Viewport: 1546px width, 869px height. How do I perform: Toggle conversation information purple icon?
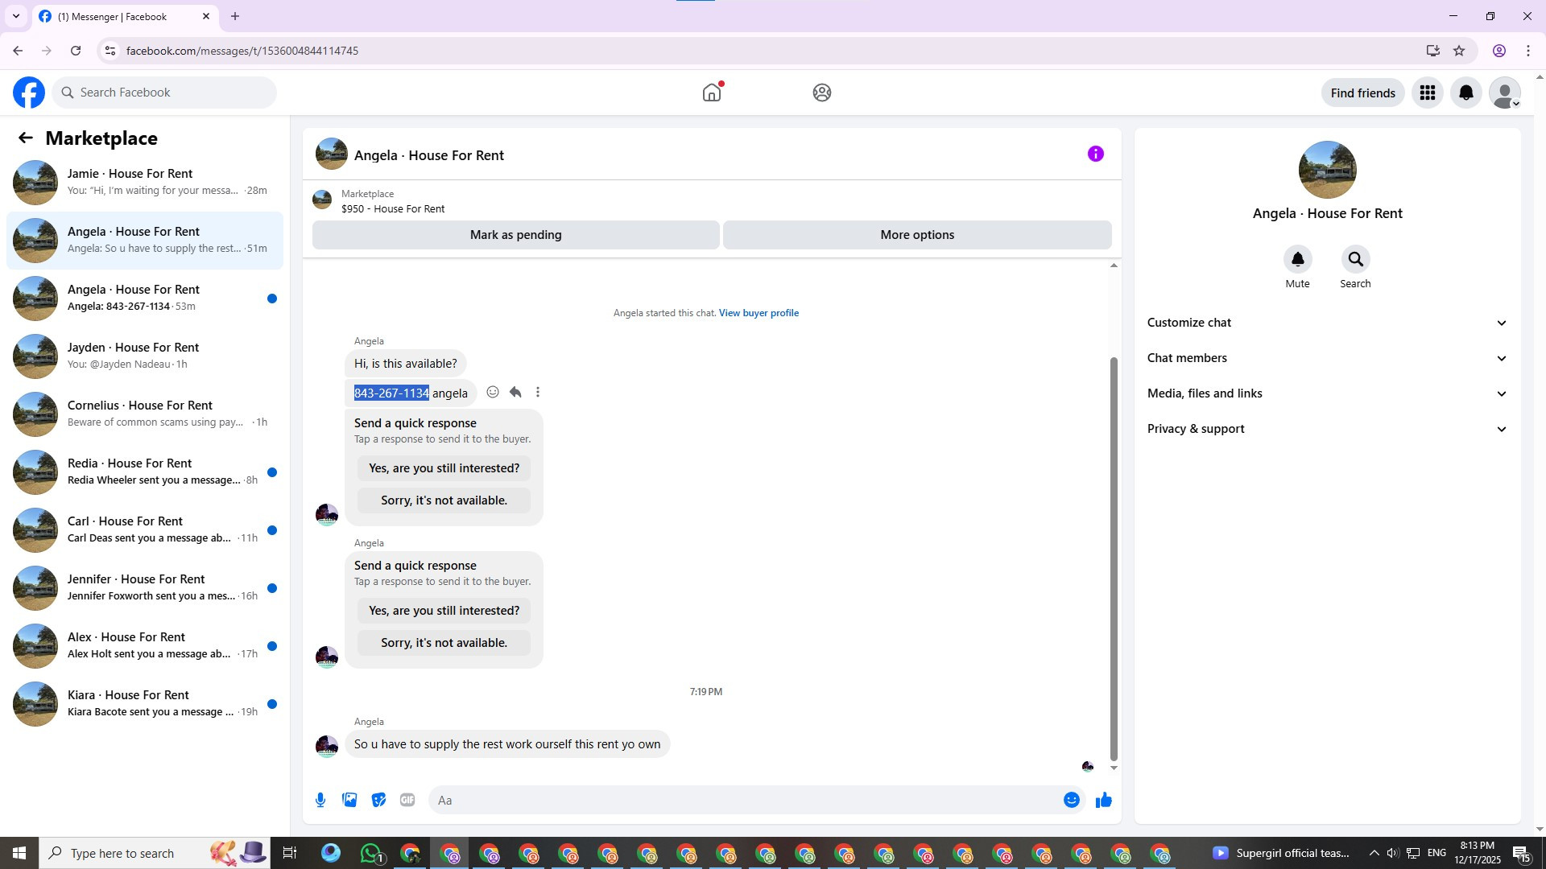tap(1095, 154)
